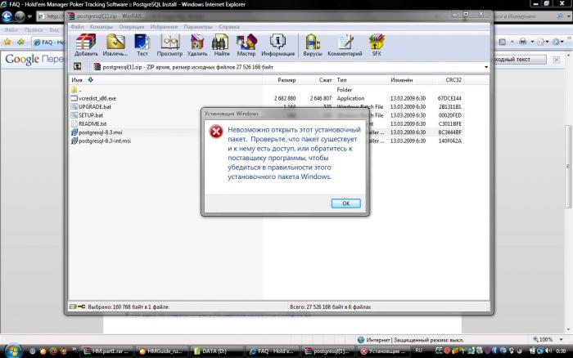Expand the Quick Launch overflow chevron

pos(74,349)
